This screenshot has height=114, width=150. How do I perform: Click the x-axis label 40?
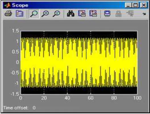coord(67,98)
